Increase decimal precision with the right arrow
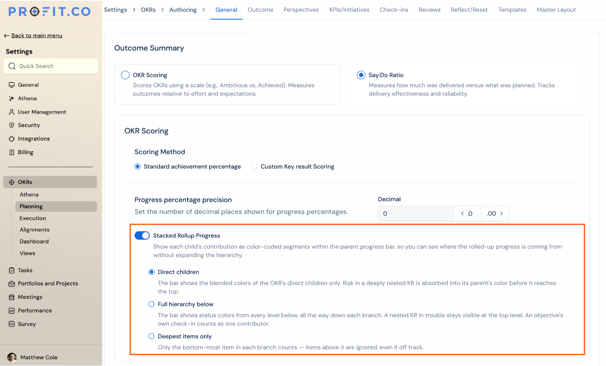The width and height of the screenshot is (606, 366). pyautogui.click(x=495, y=214)
